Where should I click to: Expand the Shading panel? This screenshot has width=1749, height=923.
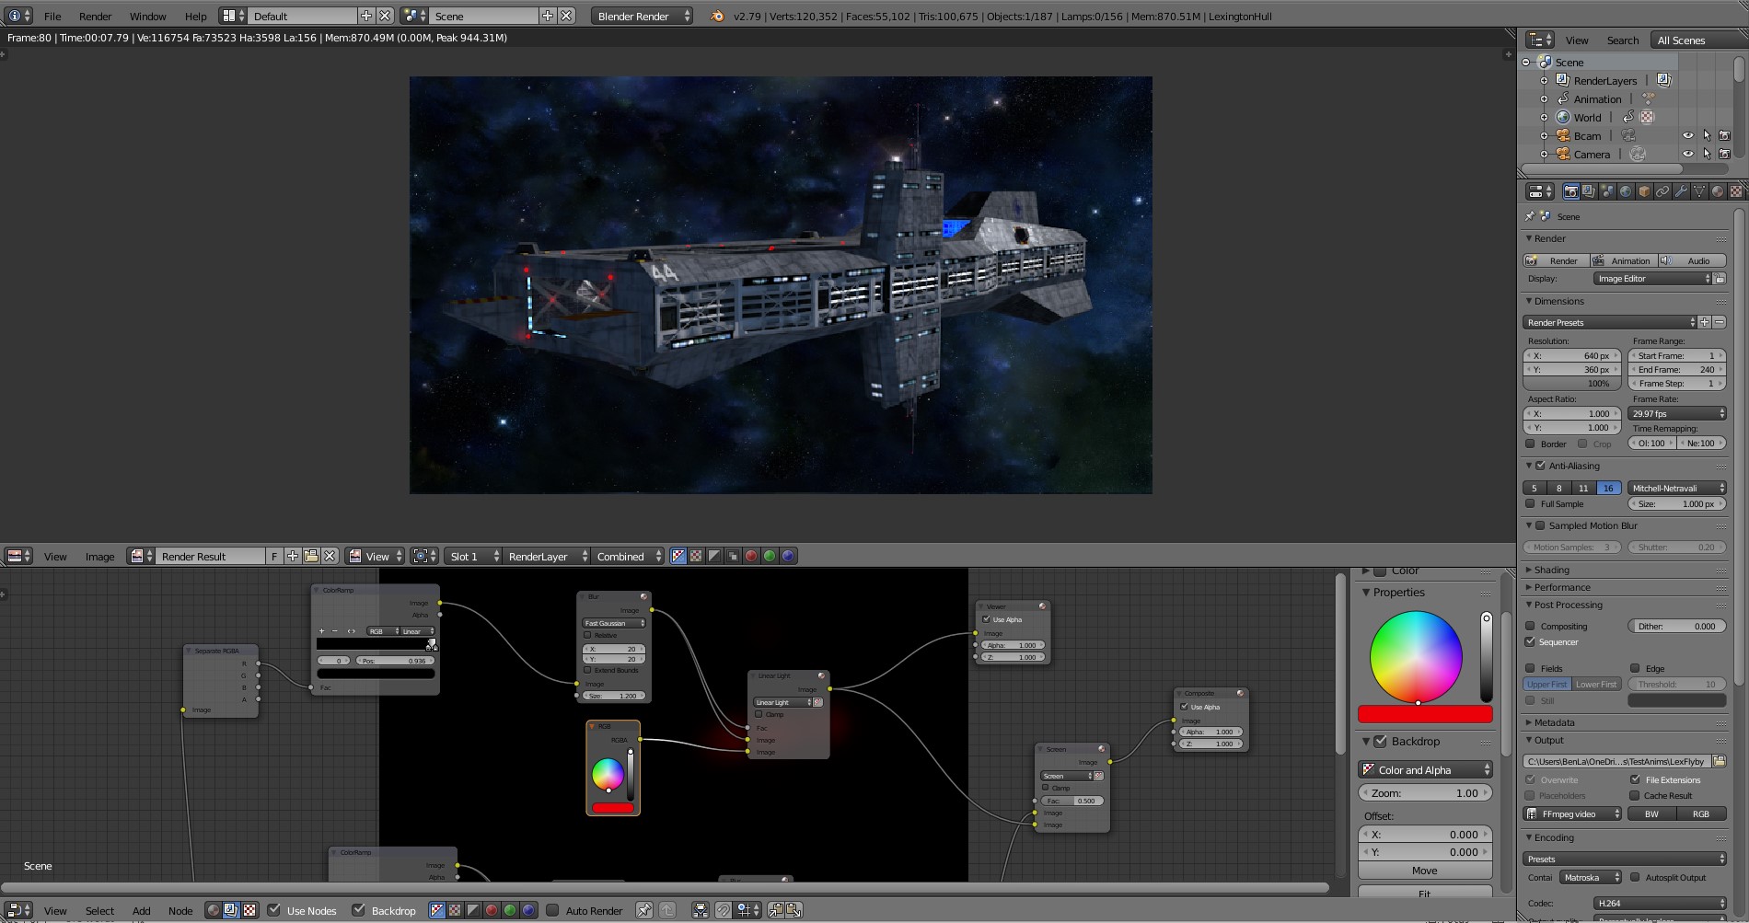click(1552, 570)
